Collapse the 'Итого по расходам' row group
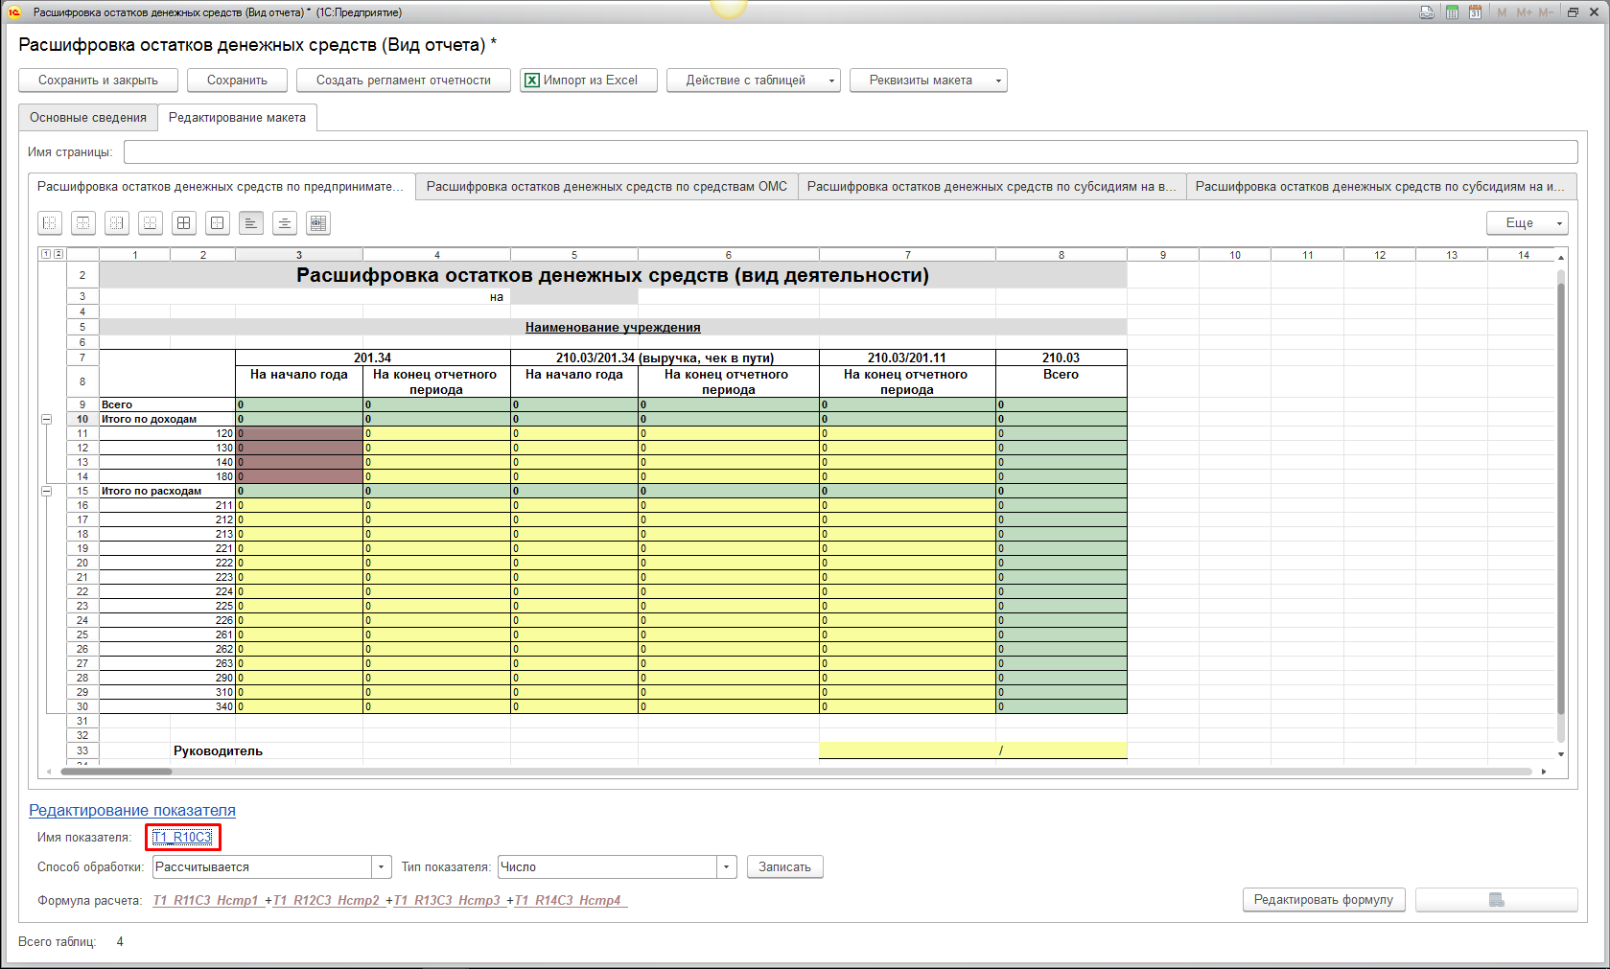This screenshot has height=969, width=1610. 46,491
